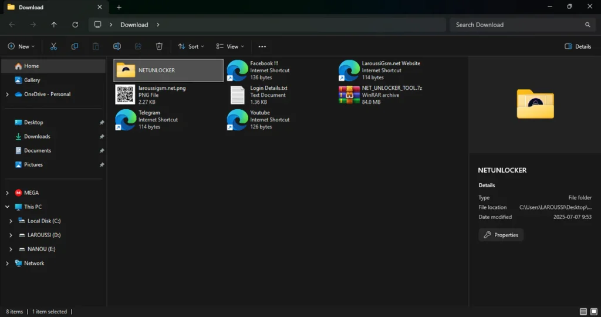The image size is (601, 317).
Task: Switch to large thumbnails view icon in status bar
Action: [x=594, y=311]
